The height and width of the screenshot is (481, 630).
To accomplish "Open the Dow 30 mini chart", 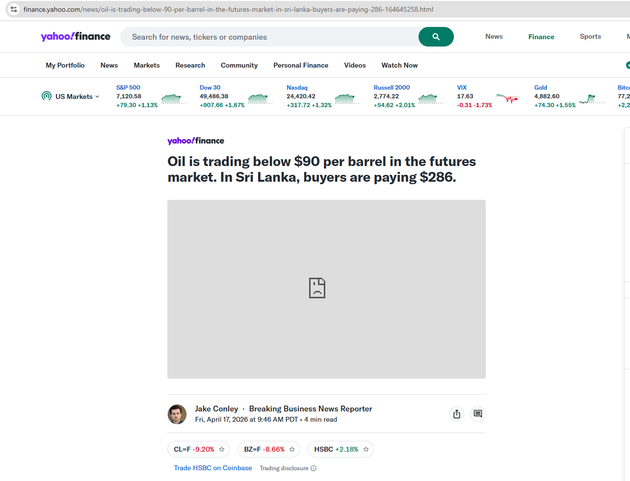I will [260, 99].
